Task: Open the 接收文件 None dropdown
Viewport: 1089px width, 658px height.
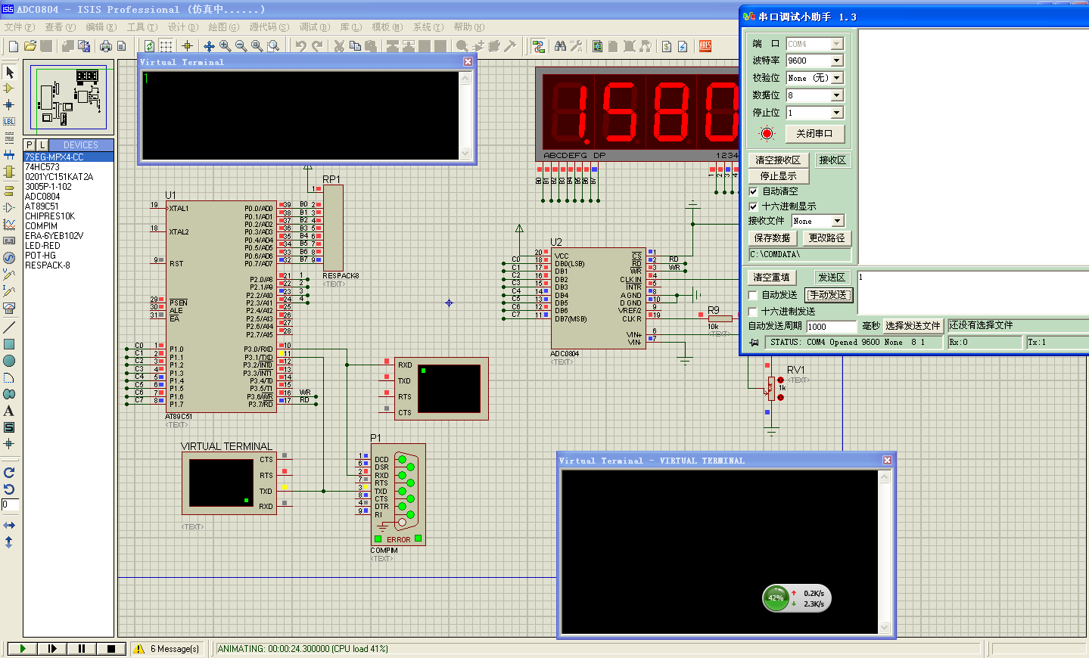Action: (x=837, y=221)
